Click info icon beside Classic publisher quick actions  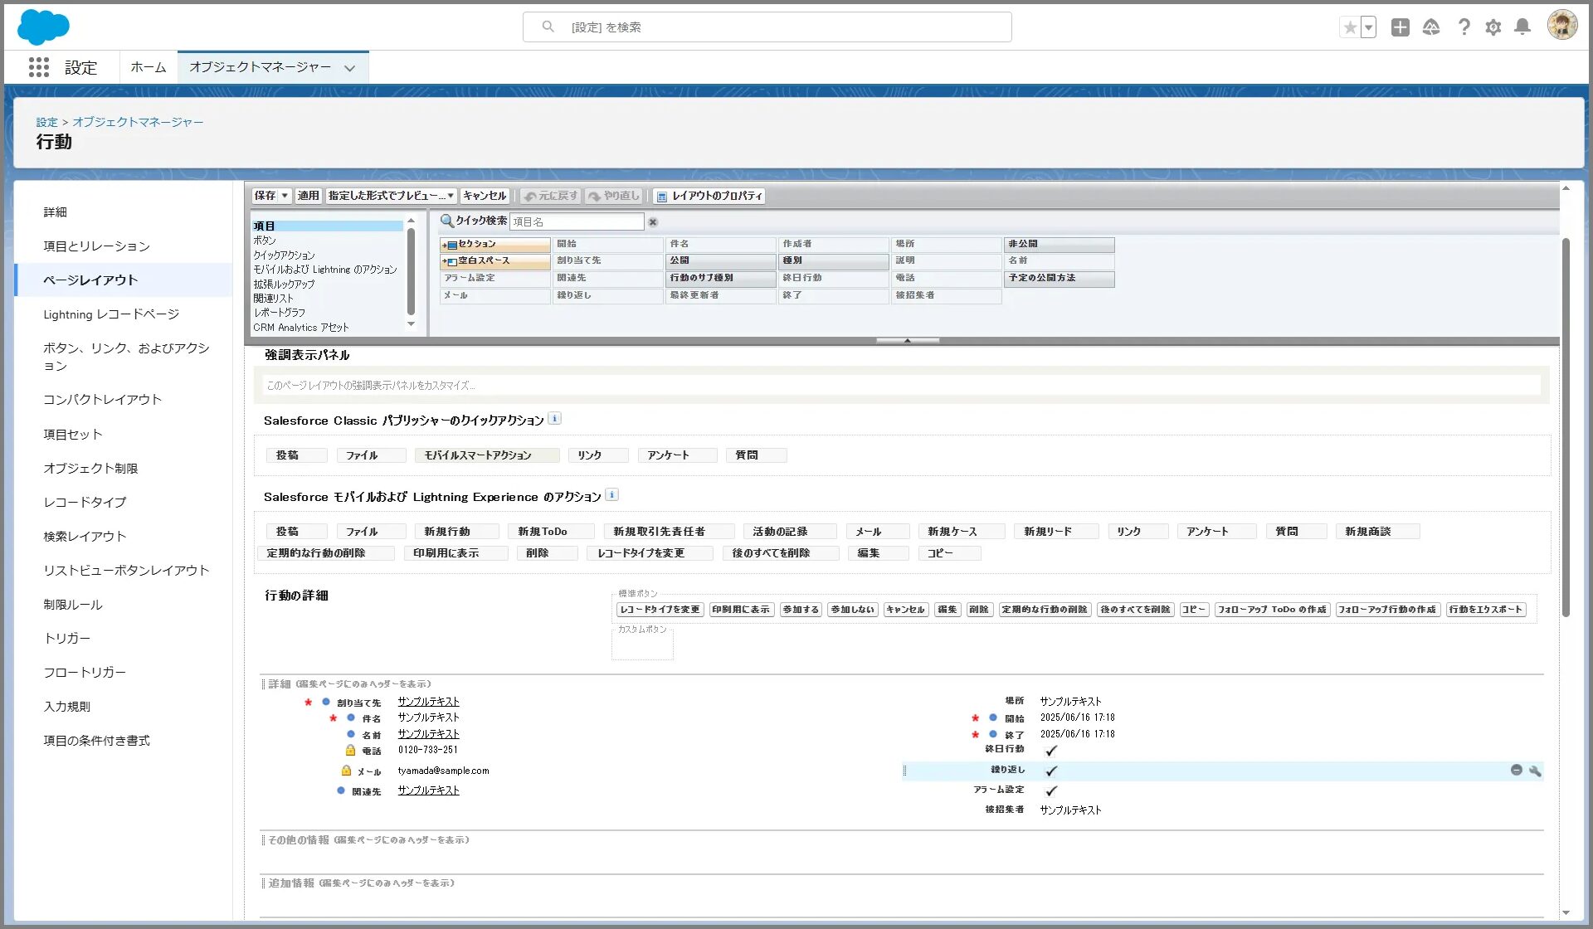click(555, 419)
